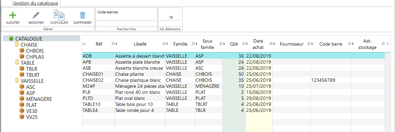Viewport: 395px width, 132px height.
Task: Open search magnifier in Sous famille column
Action: coord(221,44)
